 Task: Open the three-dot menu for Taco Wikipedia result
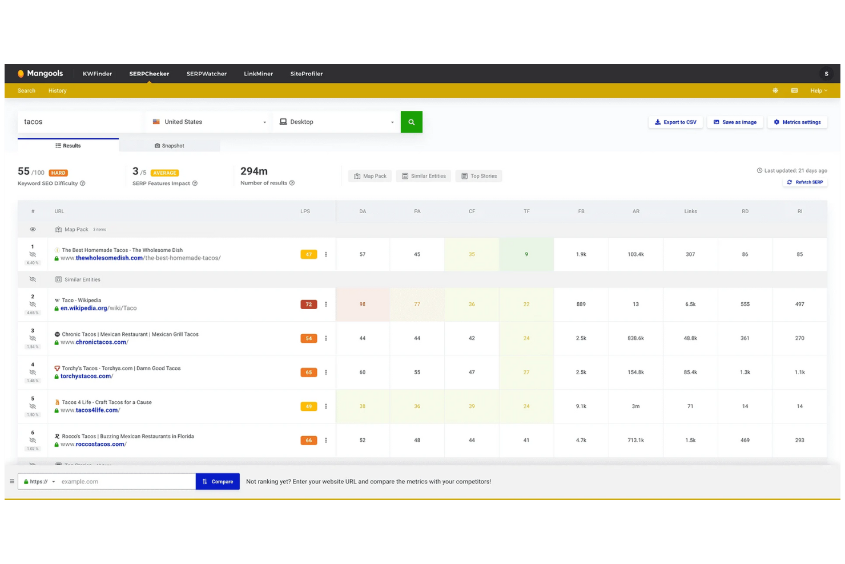click(326, 304)
